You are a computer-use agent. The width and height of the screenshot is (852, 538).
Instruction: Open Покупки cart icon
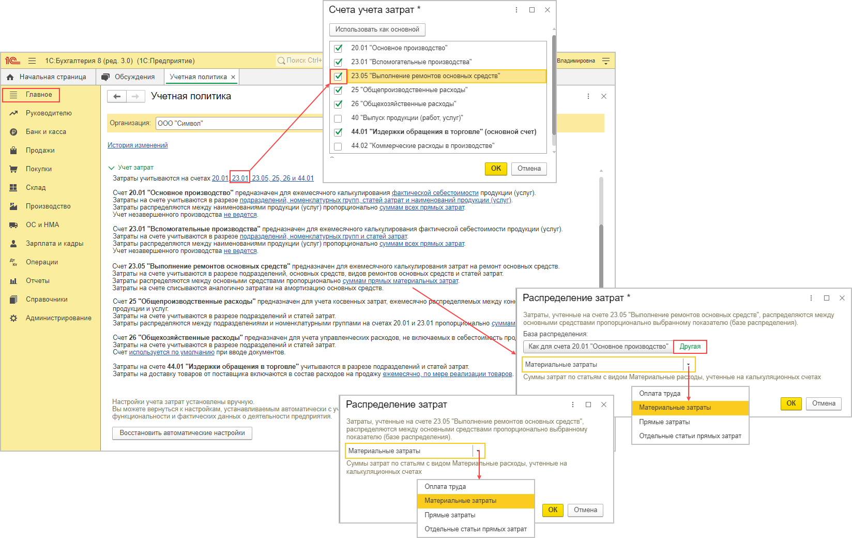click(13, 169)
